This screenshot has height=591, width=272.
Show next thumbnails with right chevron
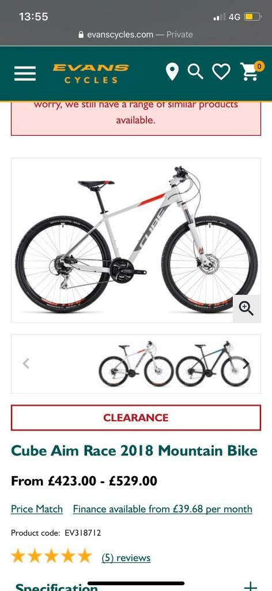point(246,364)
